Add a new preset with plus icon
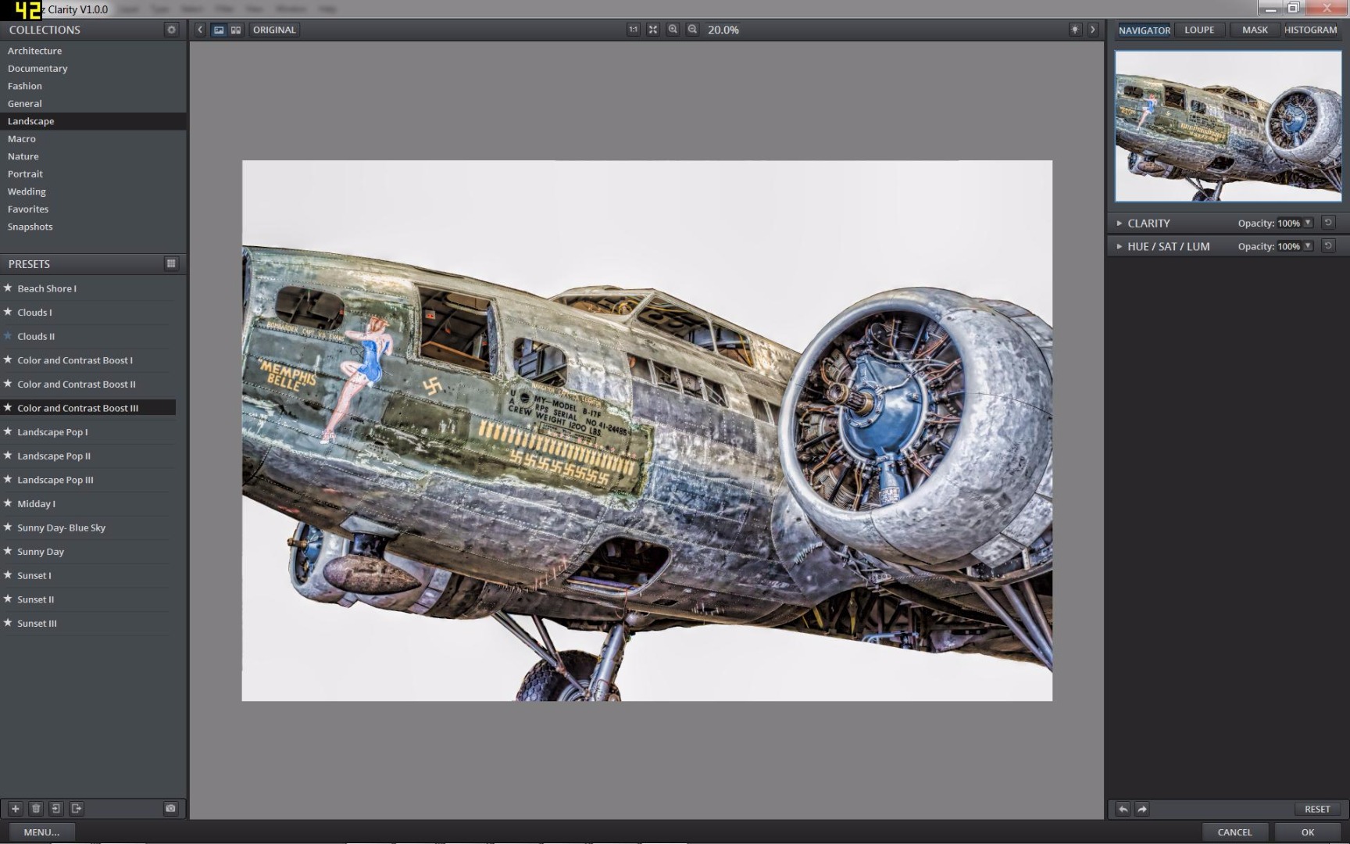 15,809
